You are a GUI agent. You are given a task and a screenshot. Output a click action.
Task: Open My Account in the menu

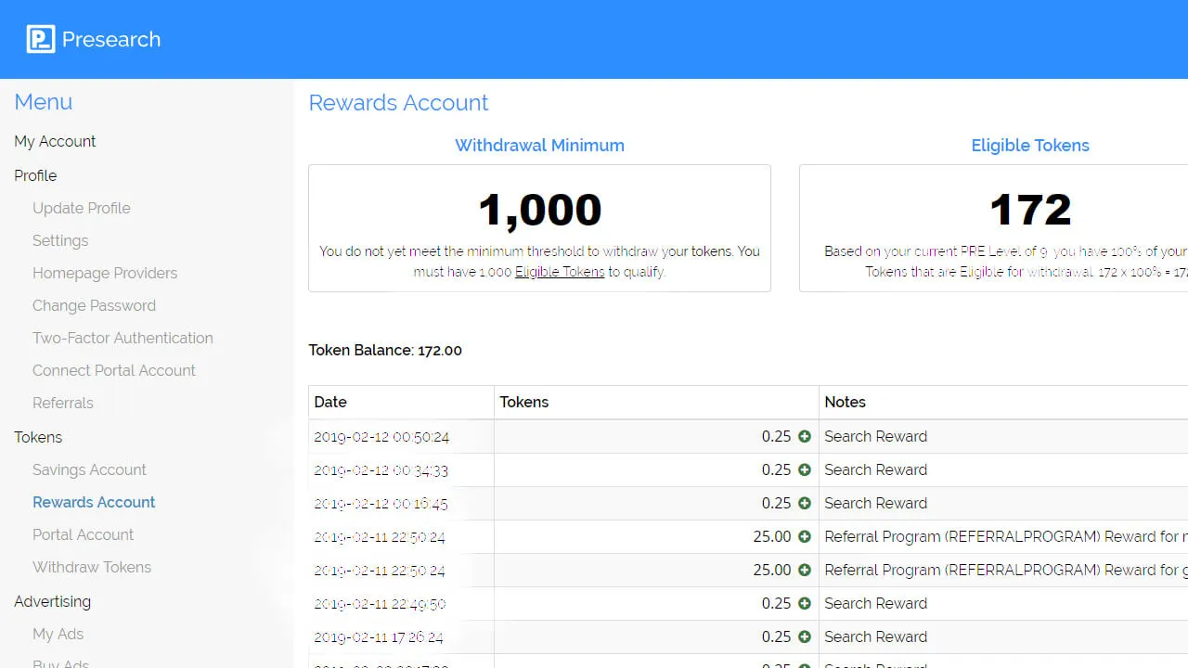[x=55, y=141]
